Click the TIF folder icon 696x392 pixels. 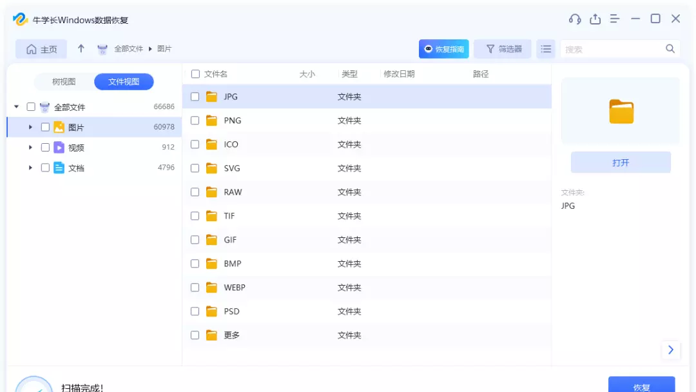click(212, 216)
